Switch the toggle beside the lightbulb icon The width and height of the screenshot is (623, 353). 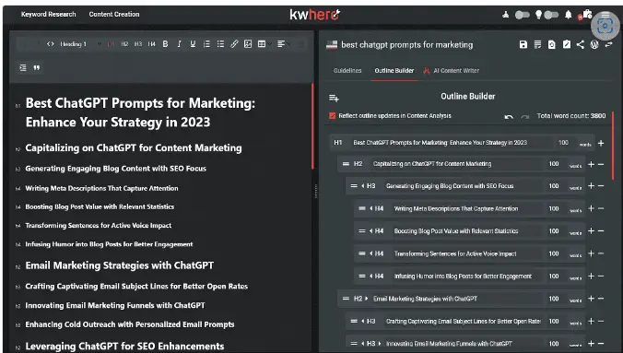click(551, 15)
